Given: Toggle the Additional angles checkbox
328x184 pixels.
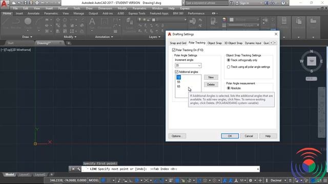Looking at the screenshot, I should tap(176, 72).
